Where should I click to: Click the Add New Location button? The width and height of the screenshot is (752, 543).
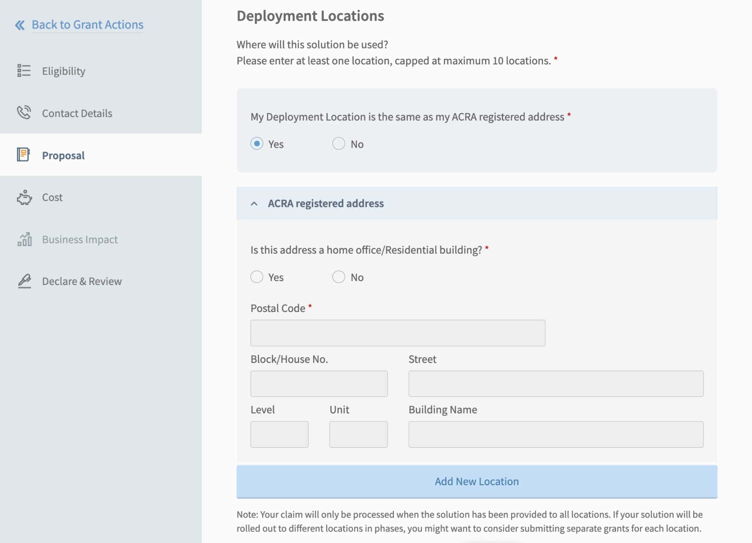coord(477,481)
